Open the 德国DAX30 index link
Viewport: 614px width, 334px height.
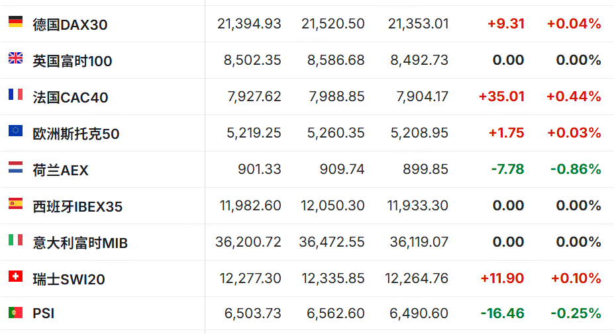click(x=70, y=24)
